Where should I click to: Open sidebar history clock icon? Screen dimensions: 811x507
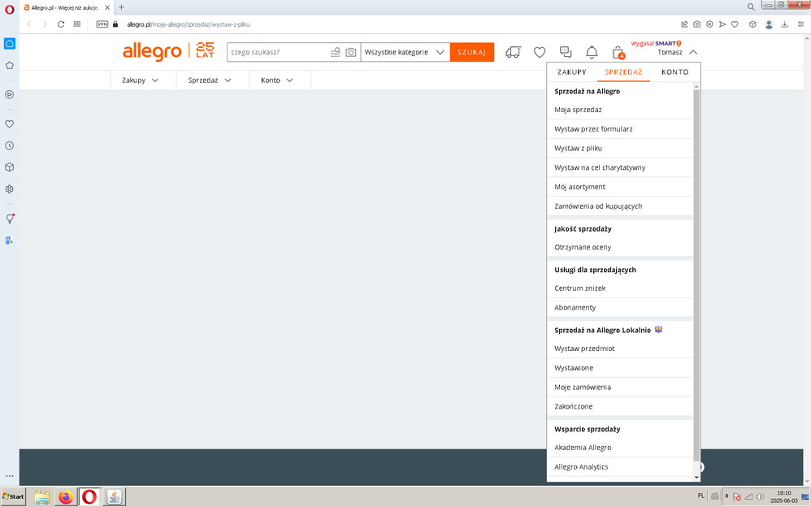9,146
